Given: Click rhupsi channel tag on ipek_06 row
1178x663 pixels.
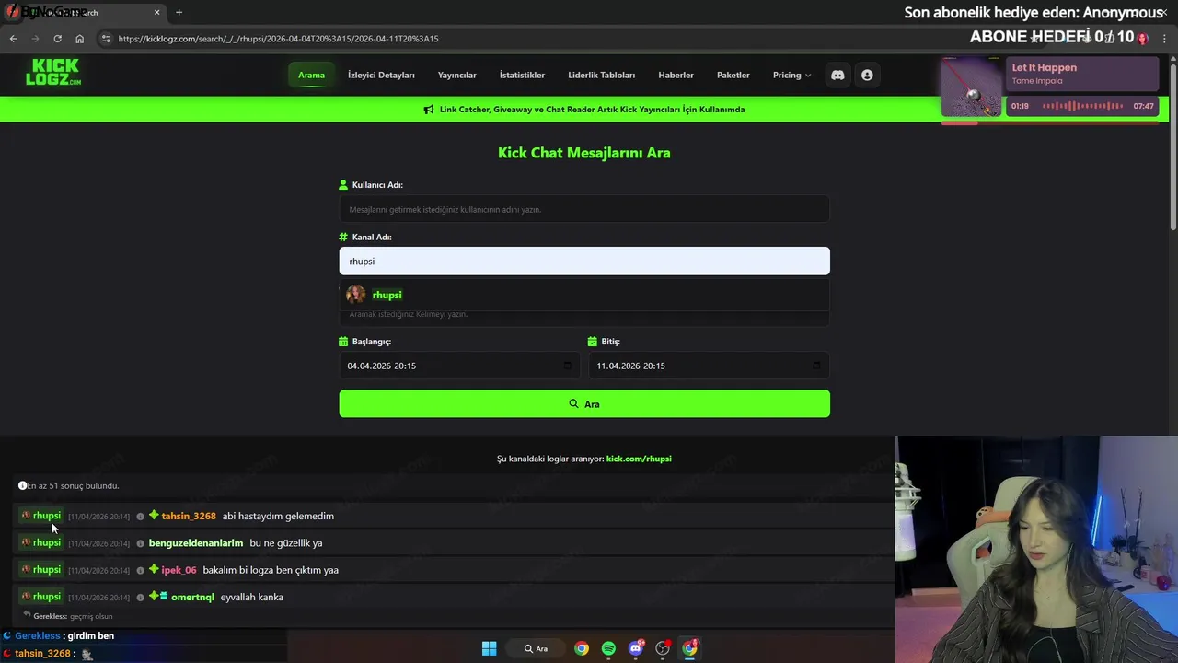Looking at the screenshot, I should [41, 569].
